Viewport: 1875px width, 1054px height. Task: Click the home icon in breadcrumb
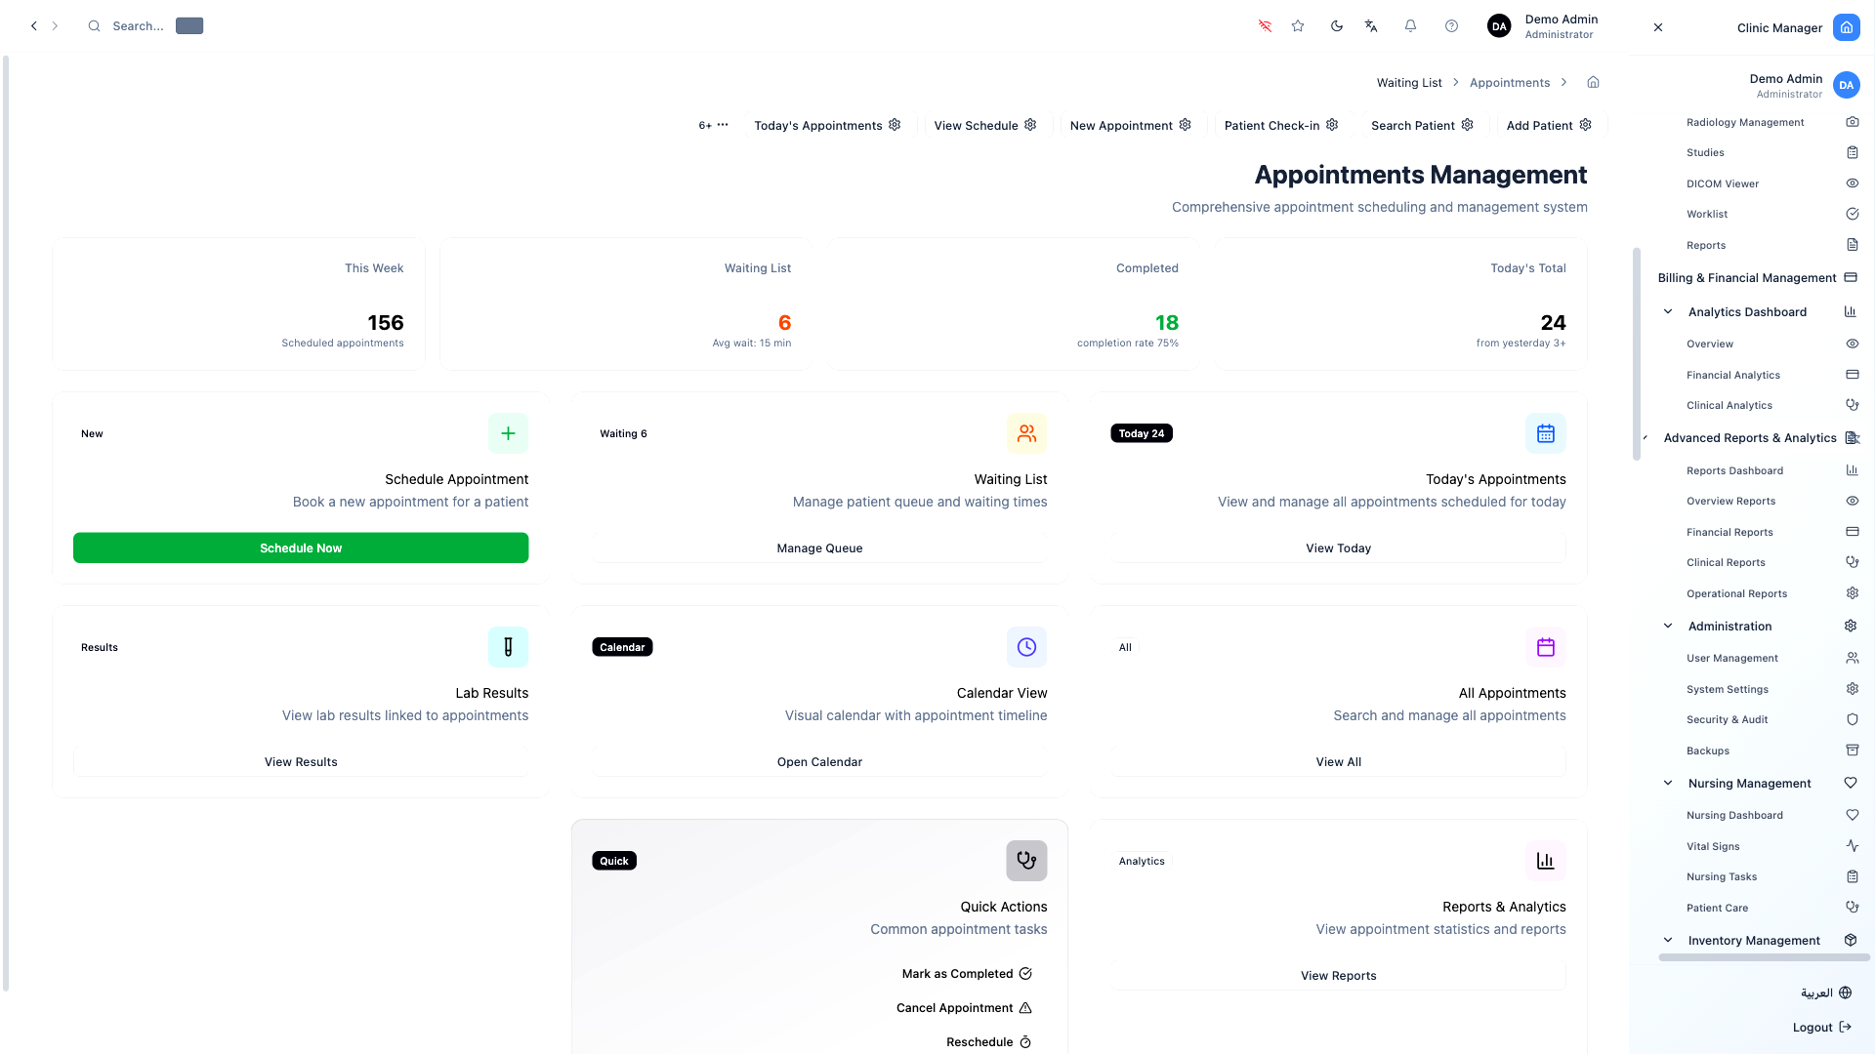(1593, 82)
